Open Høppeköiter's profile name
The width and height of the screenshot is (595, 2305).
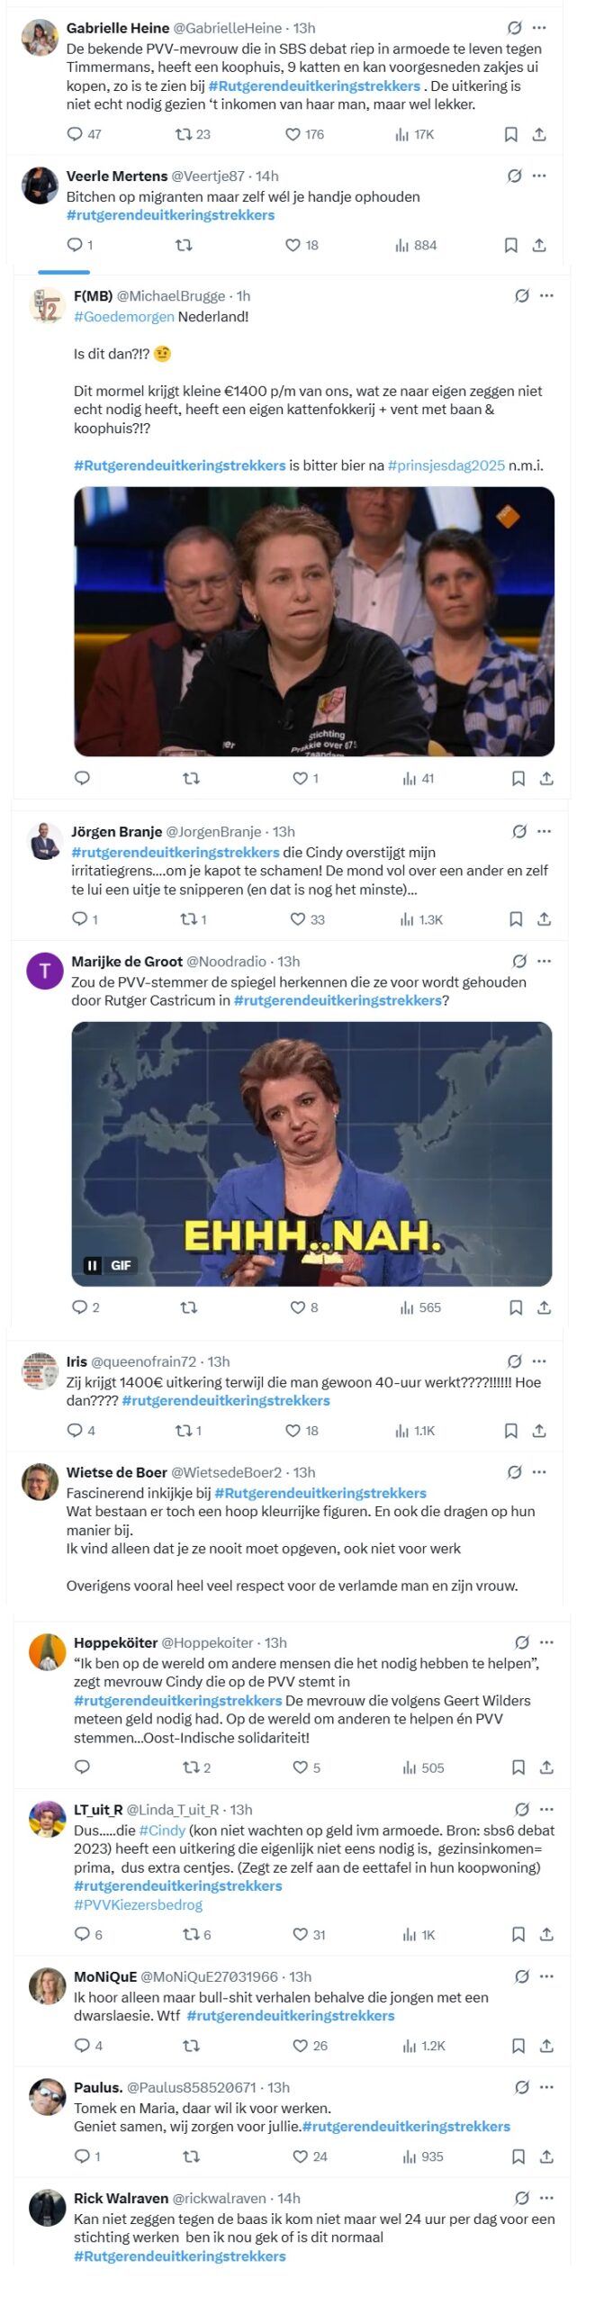(115, 1643)
